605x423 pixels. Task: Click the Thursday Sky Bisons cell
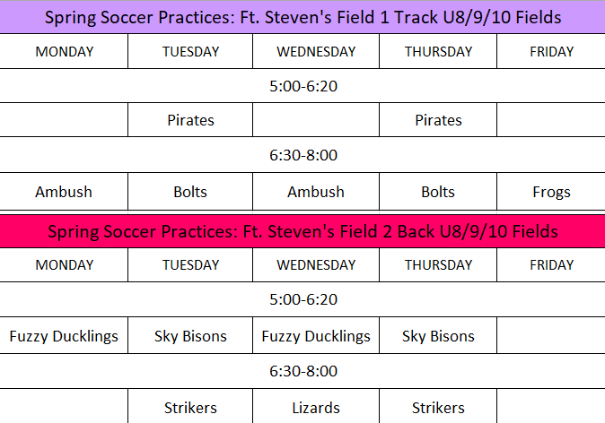(438, 337)
